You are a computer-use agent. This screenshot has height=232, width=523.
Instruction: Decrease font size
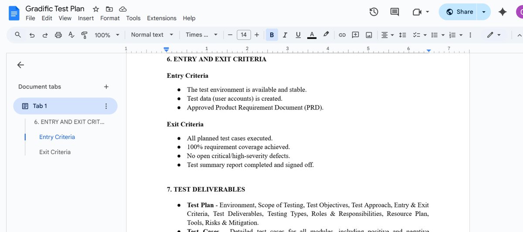point(230,35)
